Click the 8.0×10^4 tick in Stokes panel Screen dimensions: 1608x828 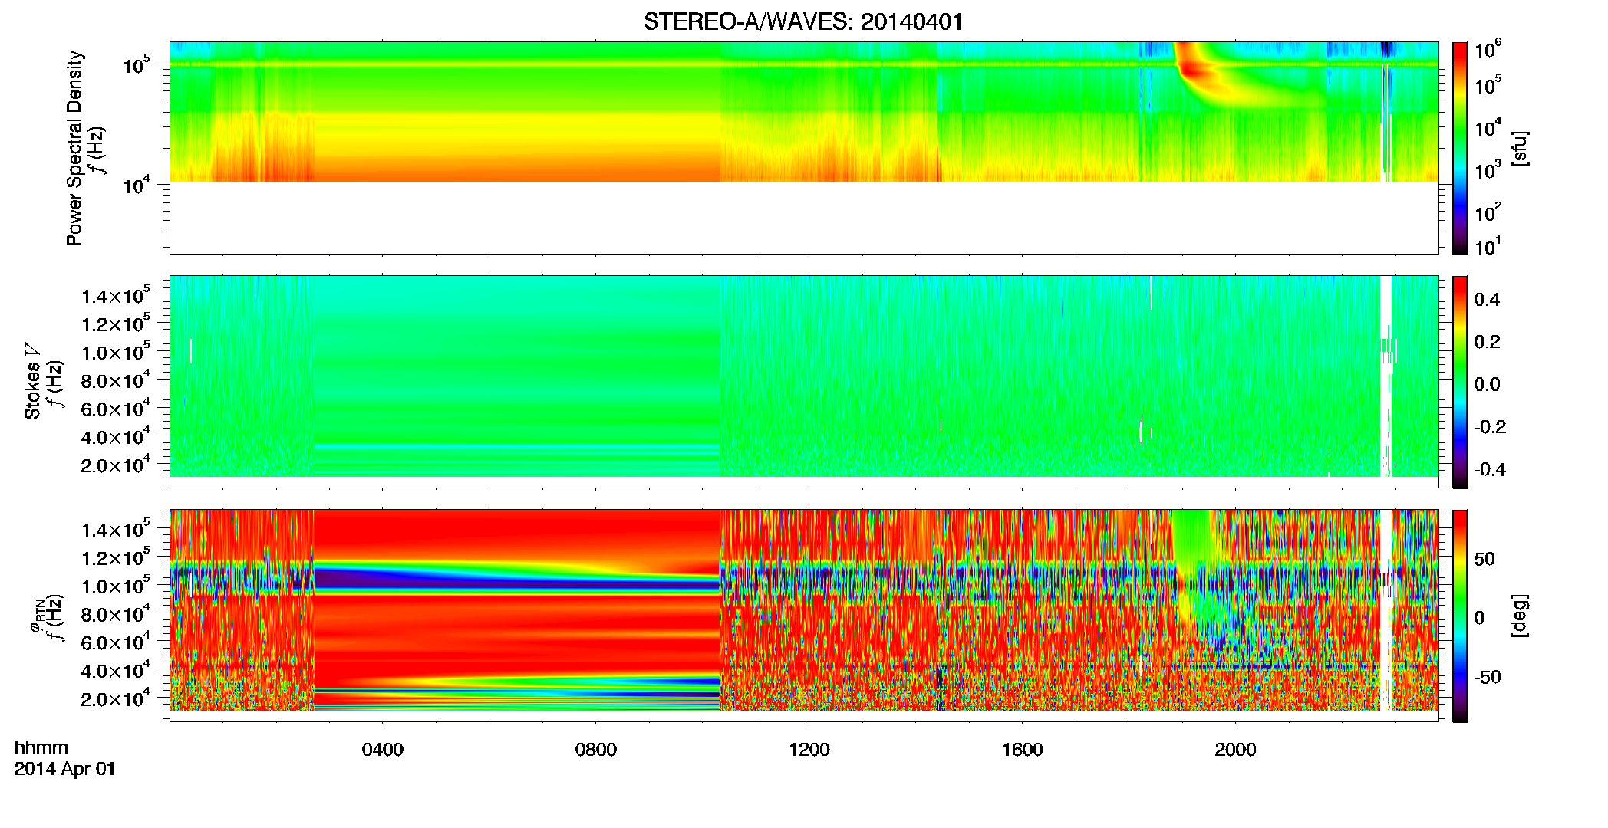click(x=116, y=379)
